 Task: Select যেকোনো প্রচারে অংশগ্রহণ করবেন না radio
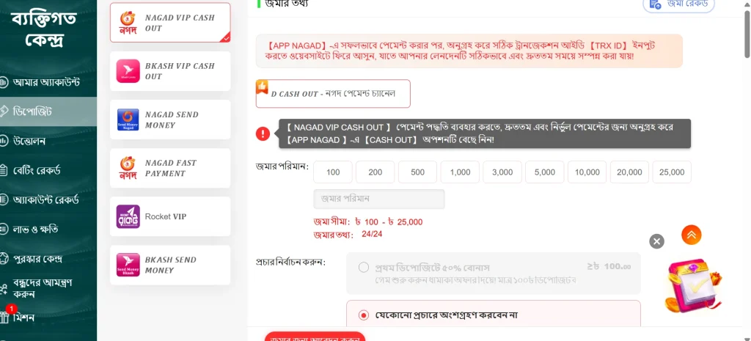click(364, 315)
